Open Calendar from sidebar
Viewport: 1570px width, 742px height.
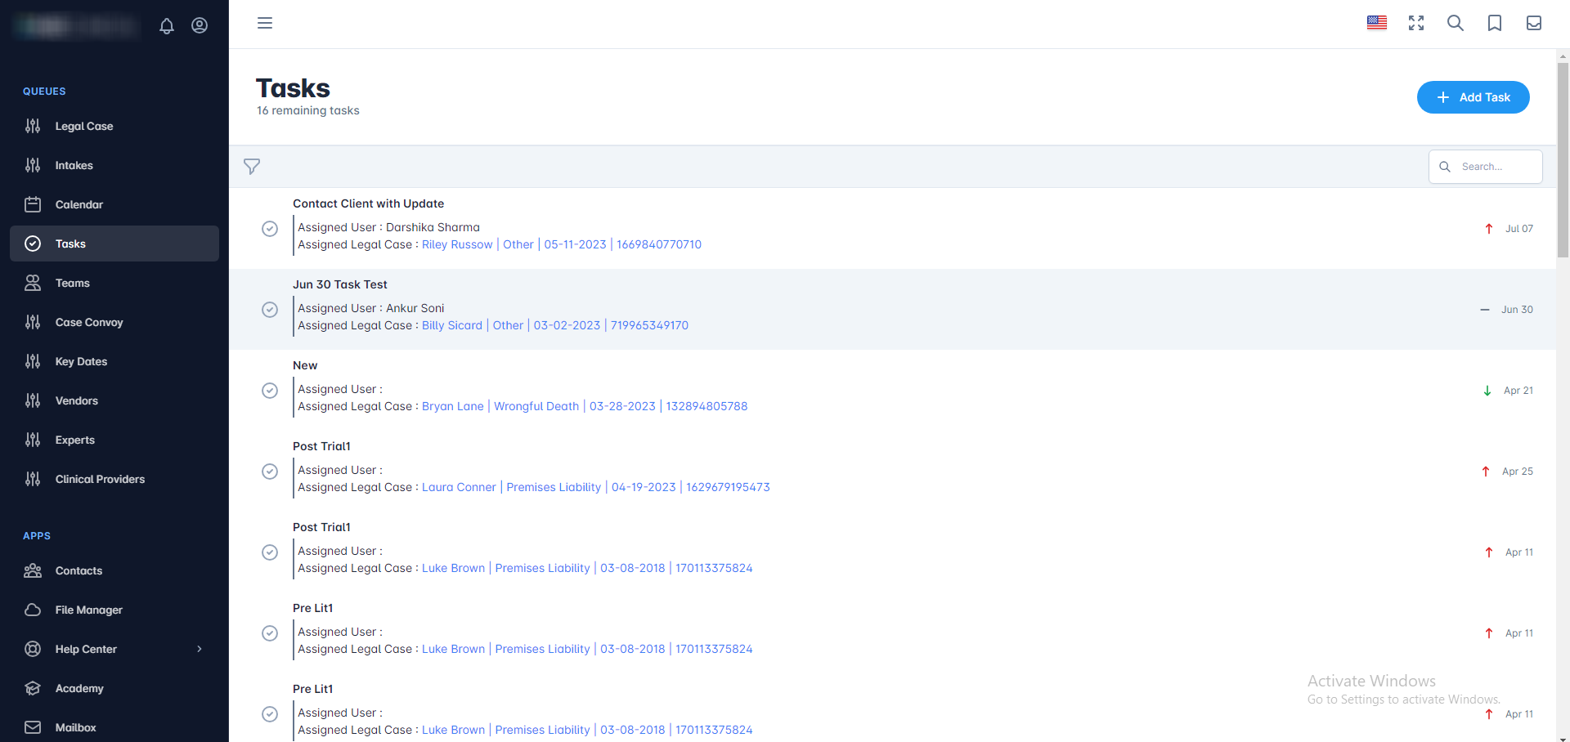click(x=114, y=204)
